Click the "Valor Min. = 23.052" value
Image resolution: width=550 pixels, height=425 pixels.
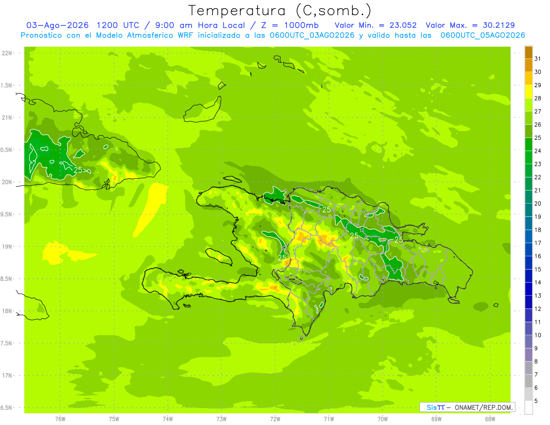(x=376, y=25)
